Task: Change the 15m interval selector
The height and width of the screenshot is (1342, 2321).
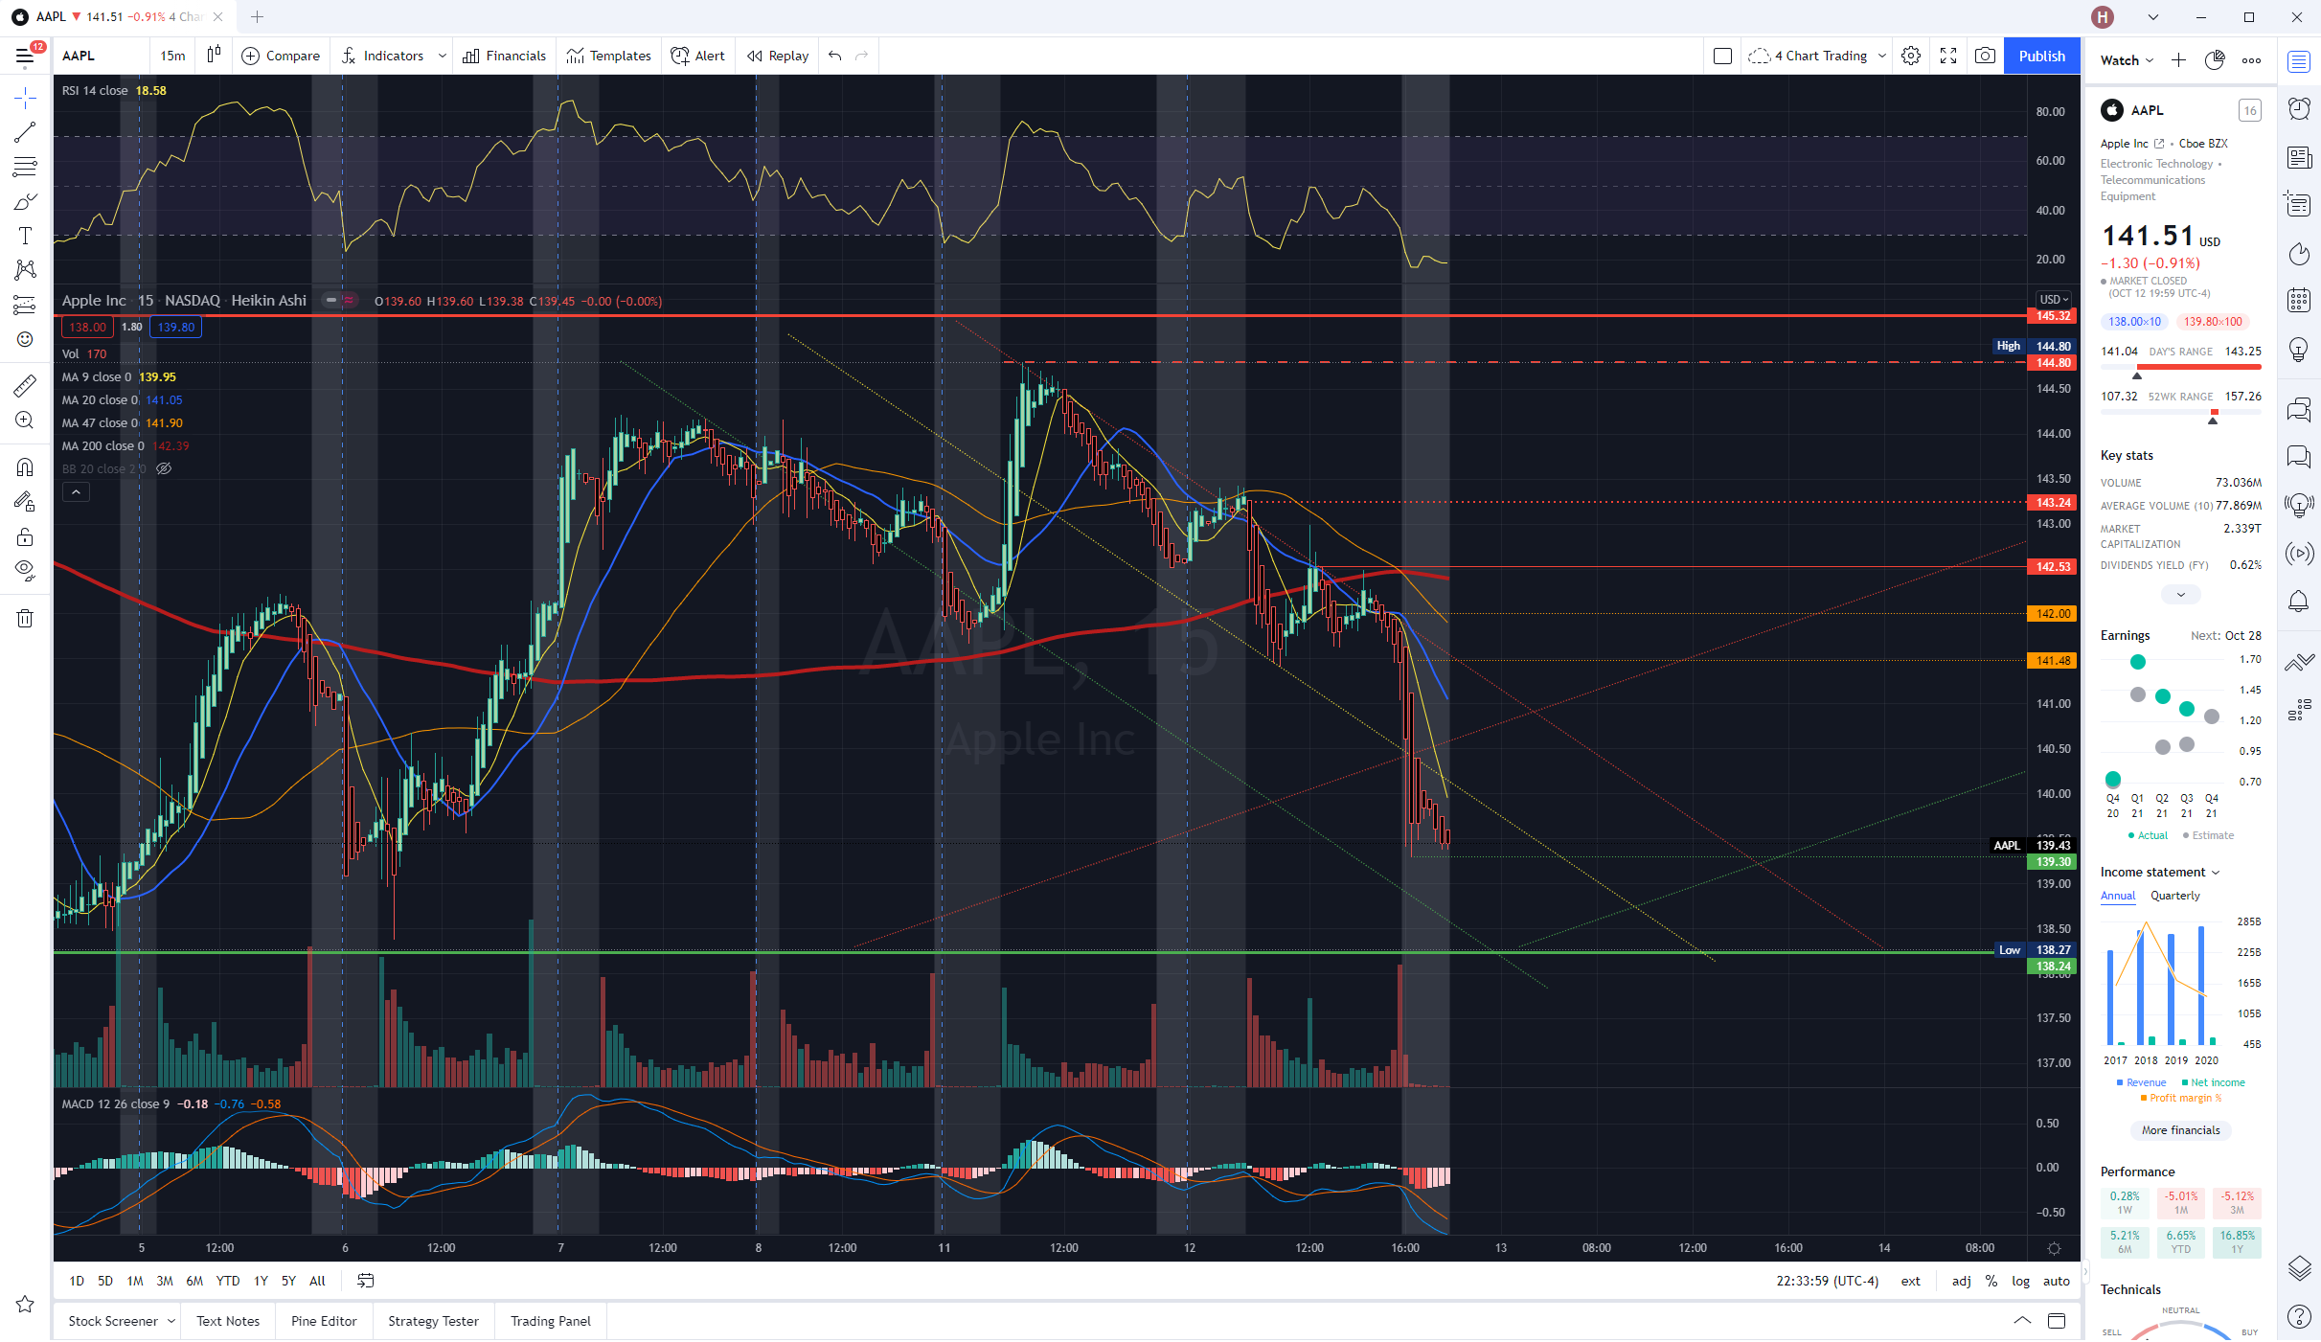Action: point(173,56)
